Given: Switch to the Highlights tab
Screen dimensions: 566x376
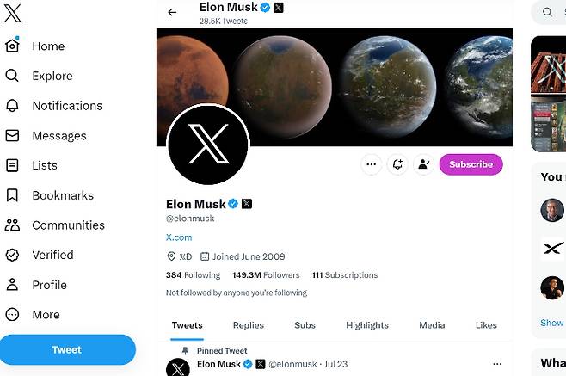Looking at the screenshot, I should point(367,325).
